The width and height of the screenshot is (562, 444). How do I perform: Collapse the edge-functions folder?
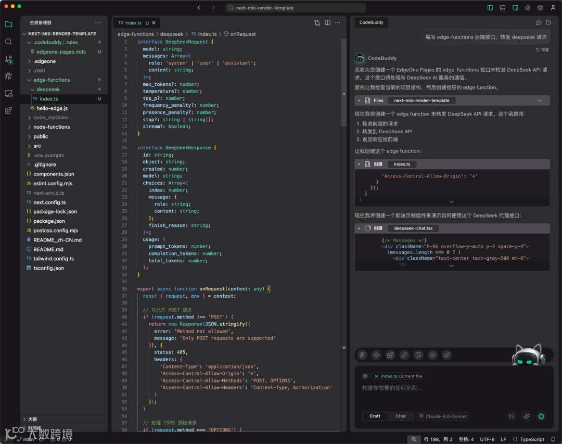point(64,80)
